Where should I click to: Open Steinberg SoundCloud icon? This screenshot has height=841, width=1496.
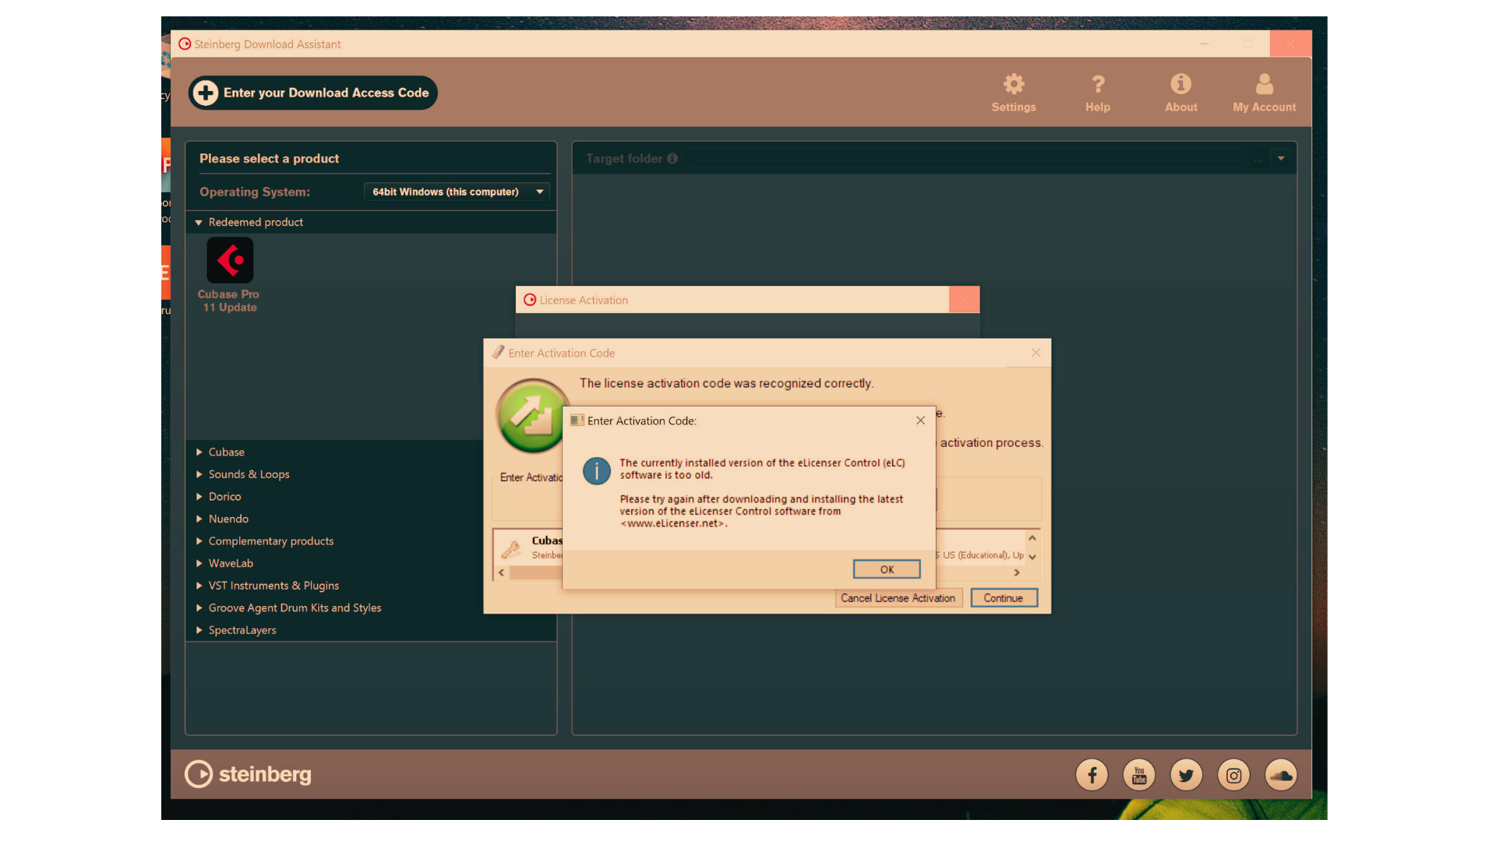[x=1281, y=775]
